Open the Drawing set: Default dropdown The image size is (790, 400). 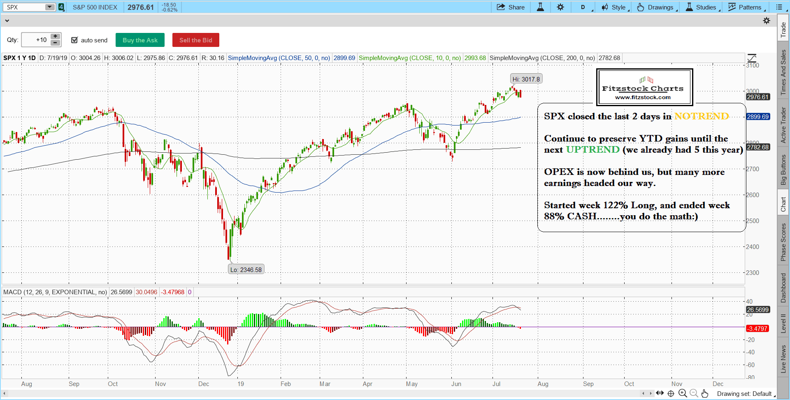point(746,394)
